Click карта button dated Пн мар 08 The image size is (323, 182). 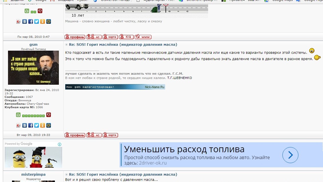(x=110, y=37)
